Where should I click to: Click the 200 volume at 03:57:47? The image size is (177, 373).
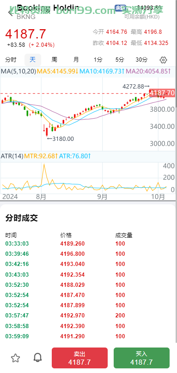(x=120, y=316)
